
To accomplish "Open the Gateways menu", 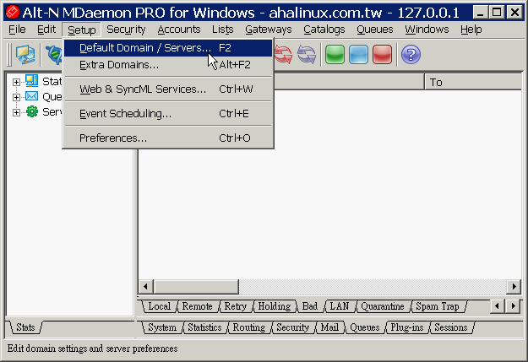I will click(x=269, y=30).
